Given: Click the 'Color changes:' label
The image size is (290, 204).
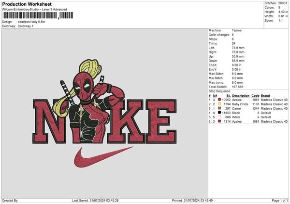Looking at the screenshot, I should tap(219, 35).
